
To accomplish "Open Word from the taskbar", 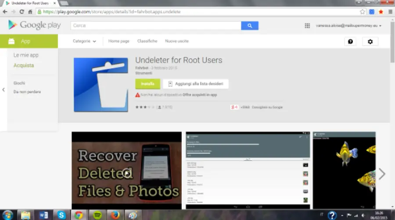I will 43,215.
